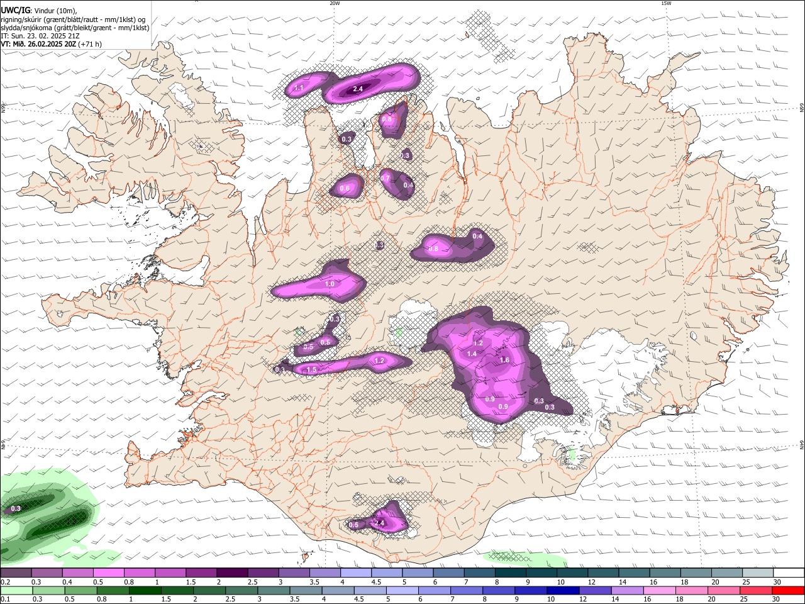Click the 1.1 value on the northern offshore snow band
Screen dimensions: 805x604
(x=299, y=87)
